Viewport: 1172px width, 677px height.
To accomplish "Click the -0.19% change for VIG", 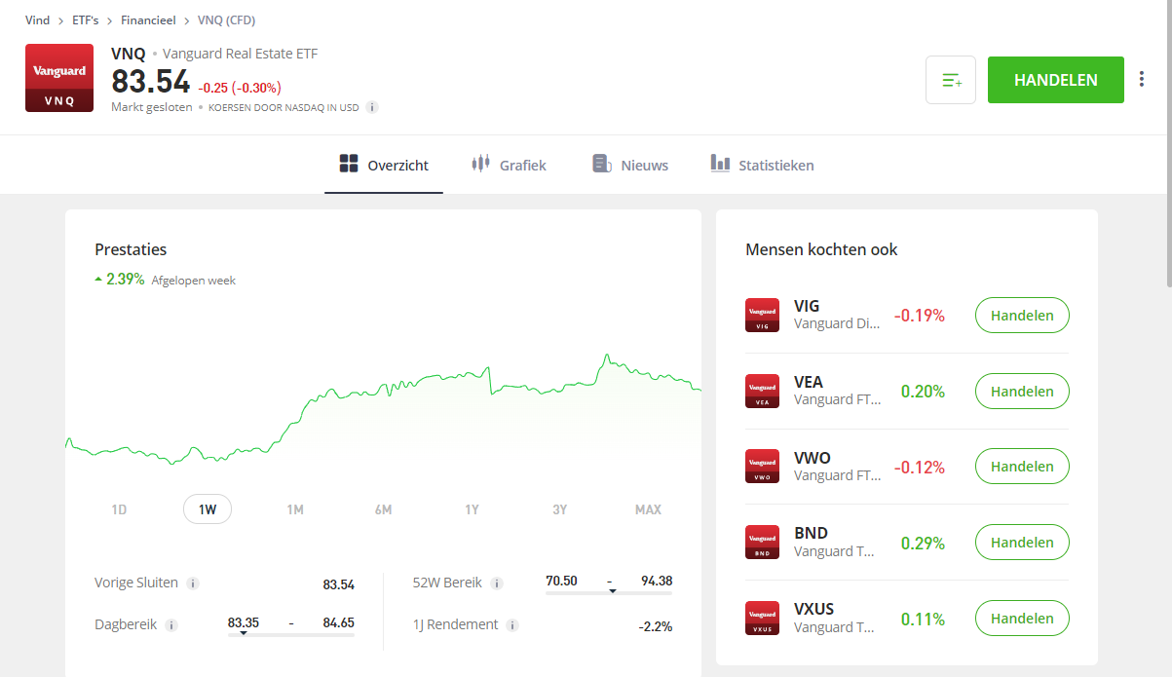I will 920,316.
